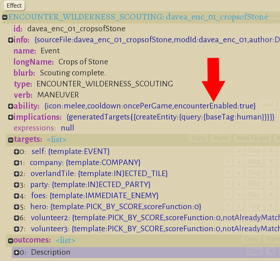Expand target 1 company entry
This screenshot has width=280, height=261.
click(x=16, y=162)
